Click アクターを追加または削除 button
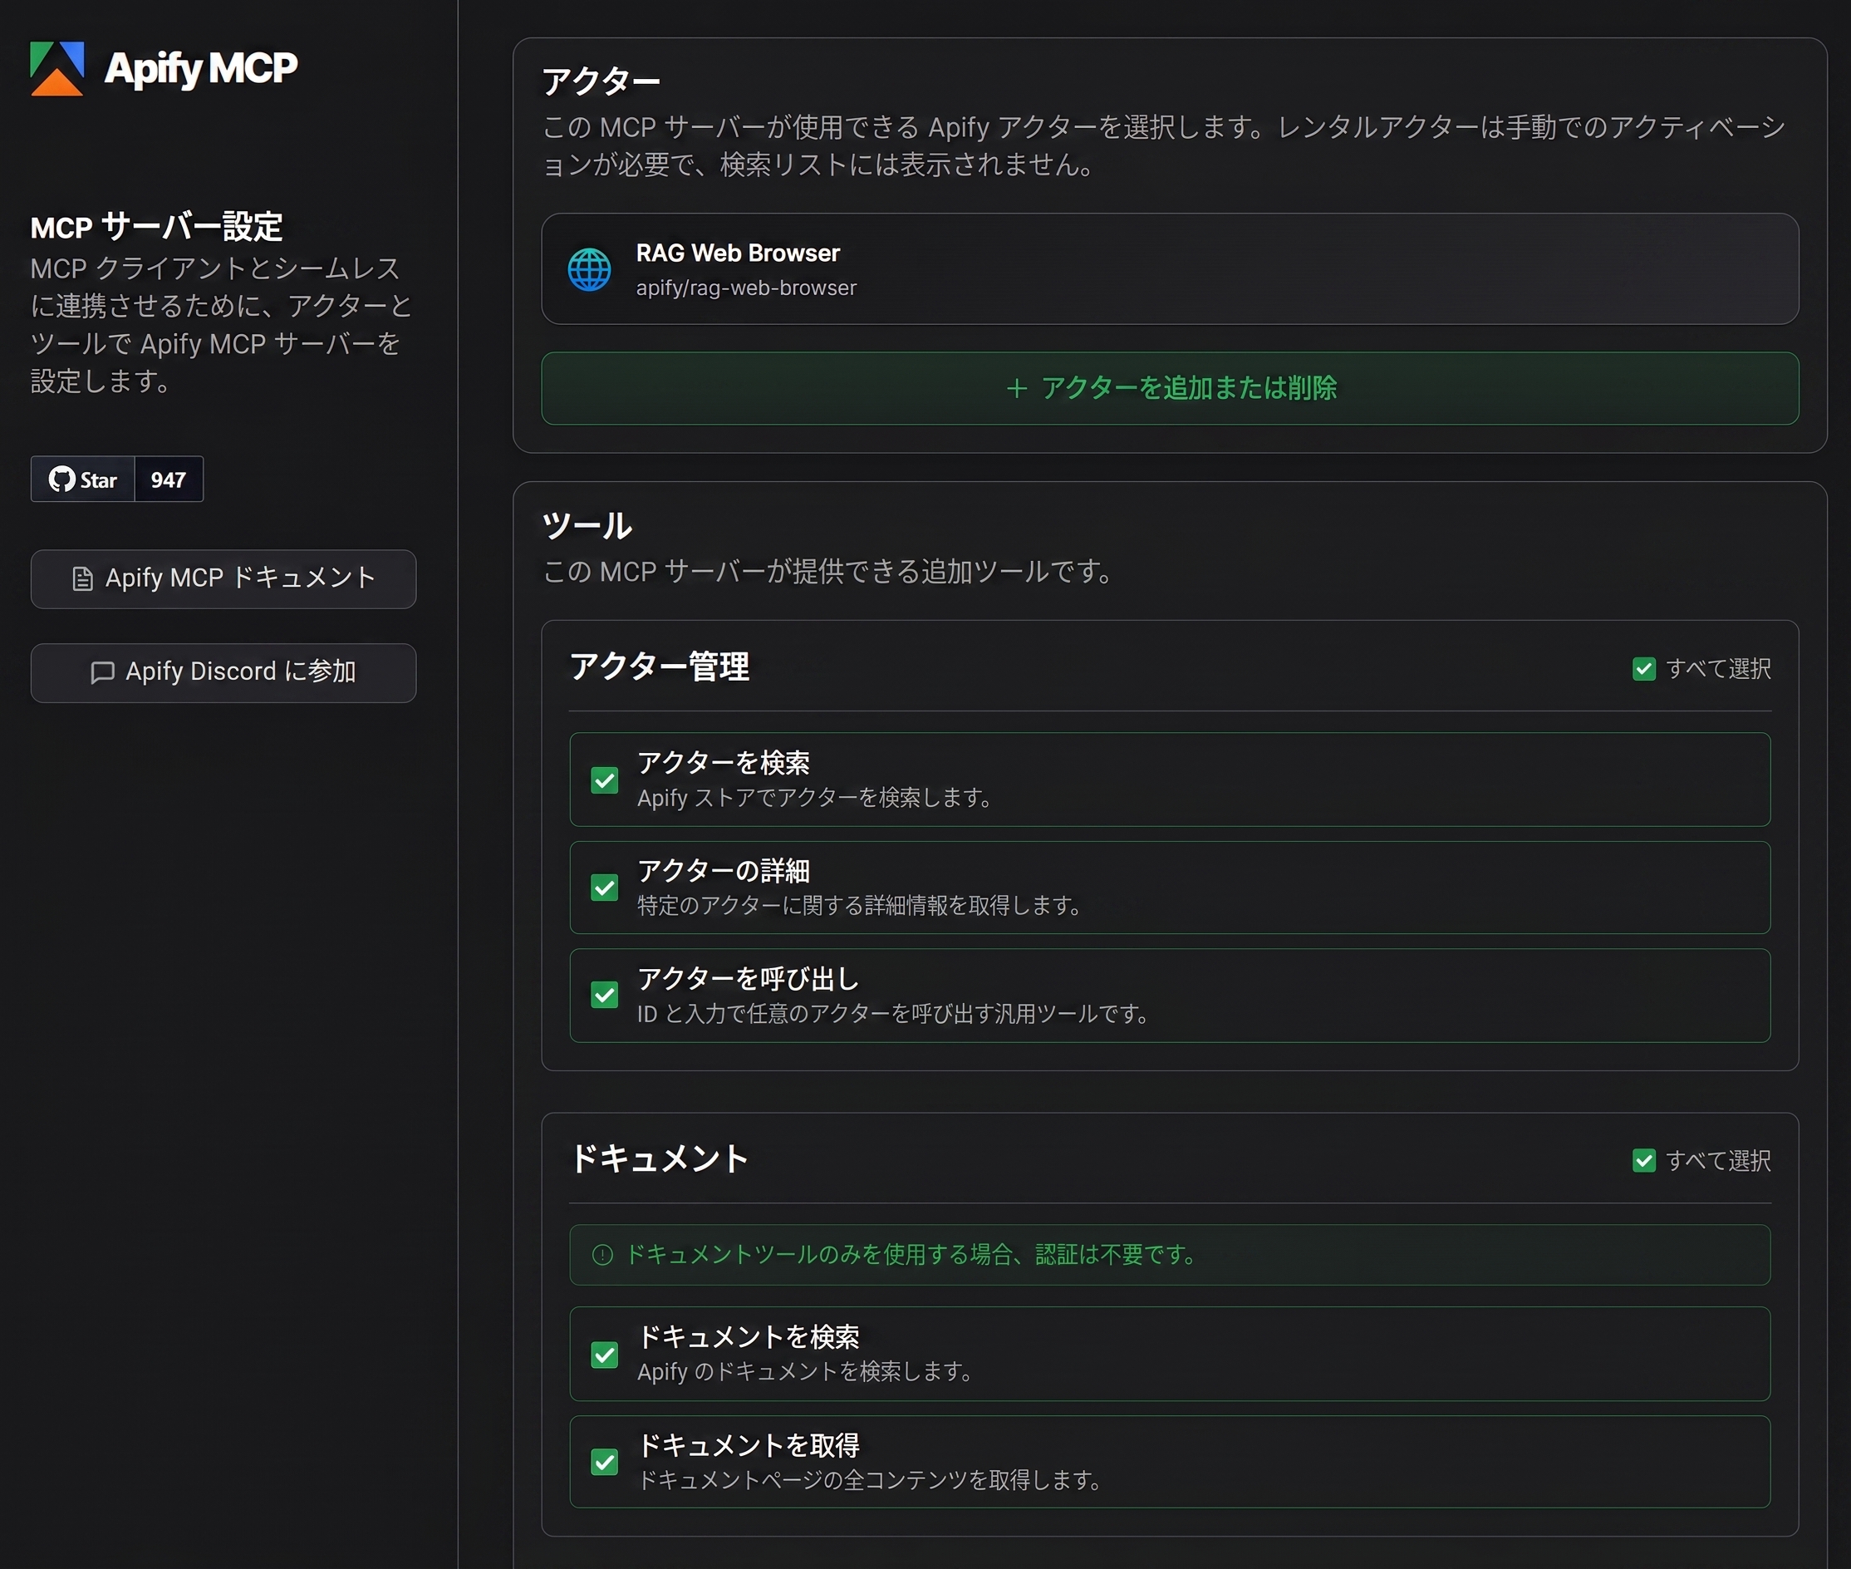1851x1569 pixels. pyautogui.click(x=1170, y=389)
